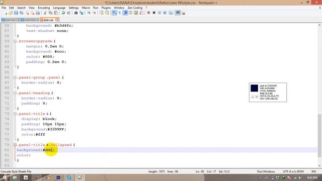Place cursor in the color: line 81
322x181 pixels.
click(24, 155)
